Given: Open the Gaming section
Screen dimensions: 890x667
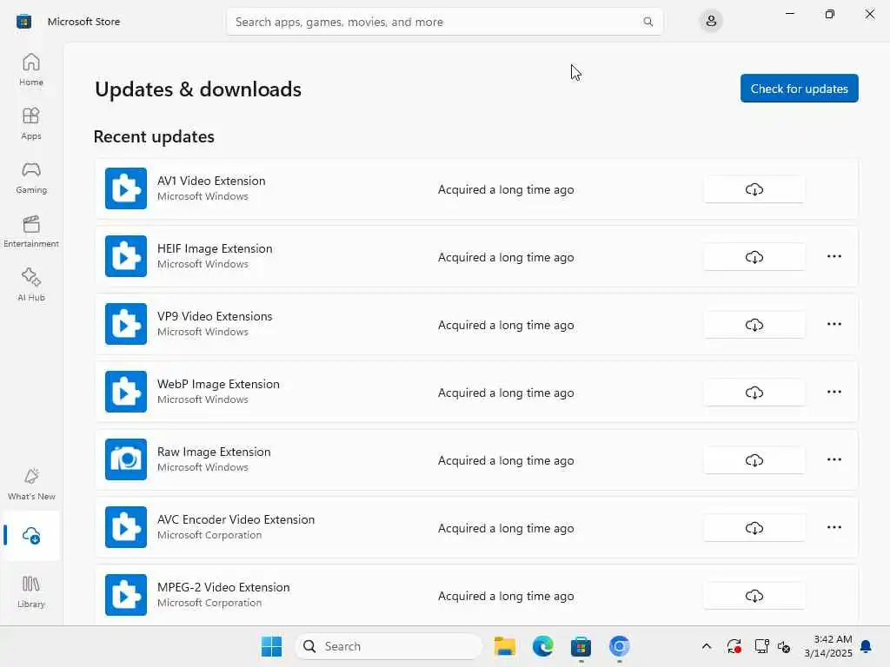Looking at the screenshot, I should 31,177.
